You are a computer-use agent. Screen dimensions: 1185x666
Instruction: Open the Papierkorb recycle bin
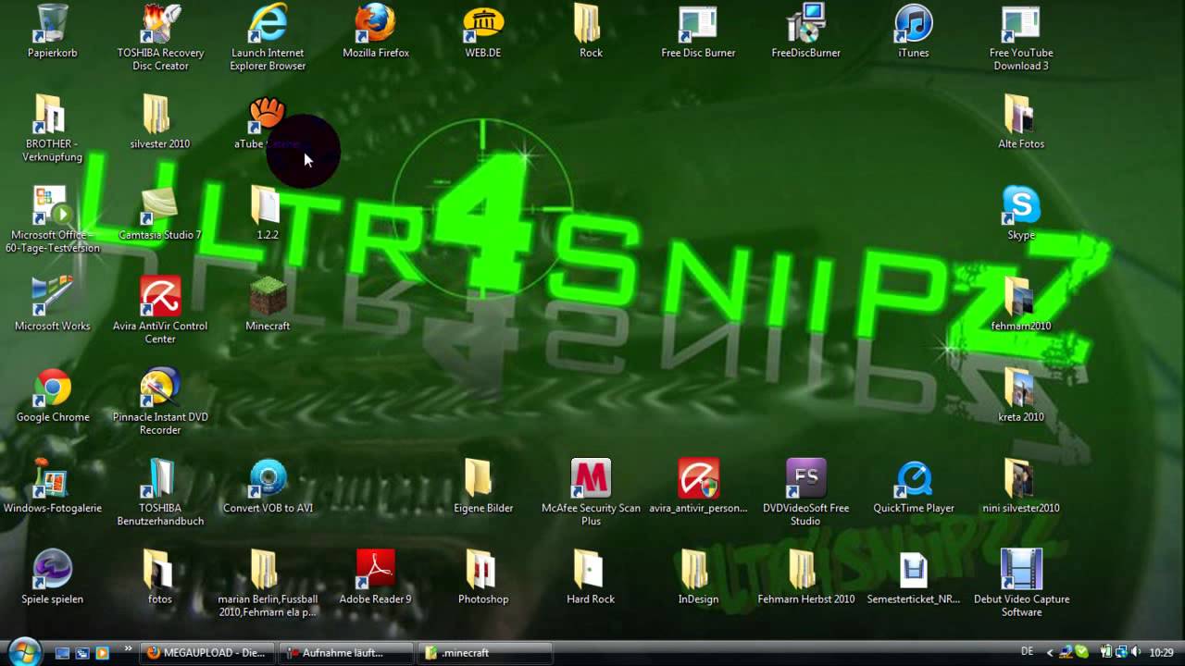(53, 25)
